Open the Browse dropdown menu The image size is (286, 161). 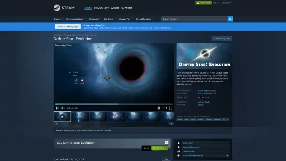[58, 19]
